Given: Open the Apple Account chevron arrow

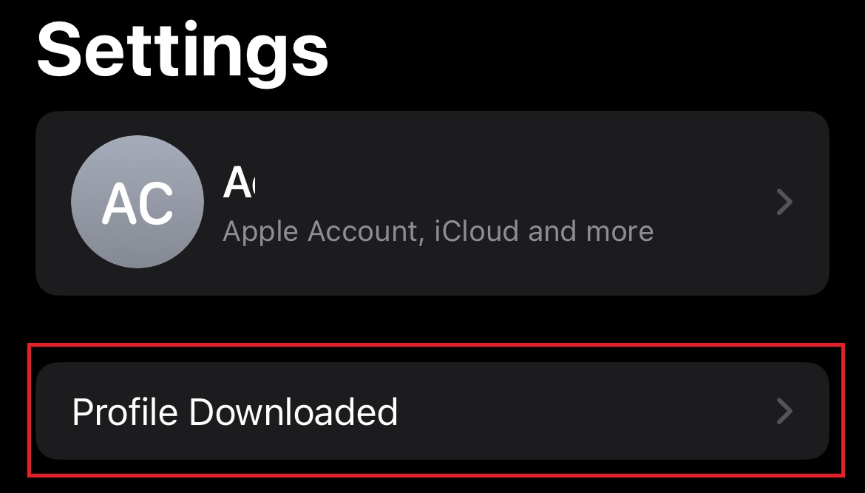Looking at the screenshot, I should coord(784,202).
